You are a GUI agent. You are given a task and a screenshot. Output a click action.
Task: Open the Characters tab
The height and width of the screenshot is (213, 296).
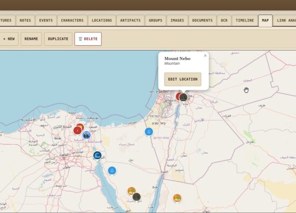pos(72,20)
